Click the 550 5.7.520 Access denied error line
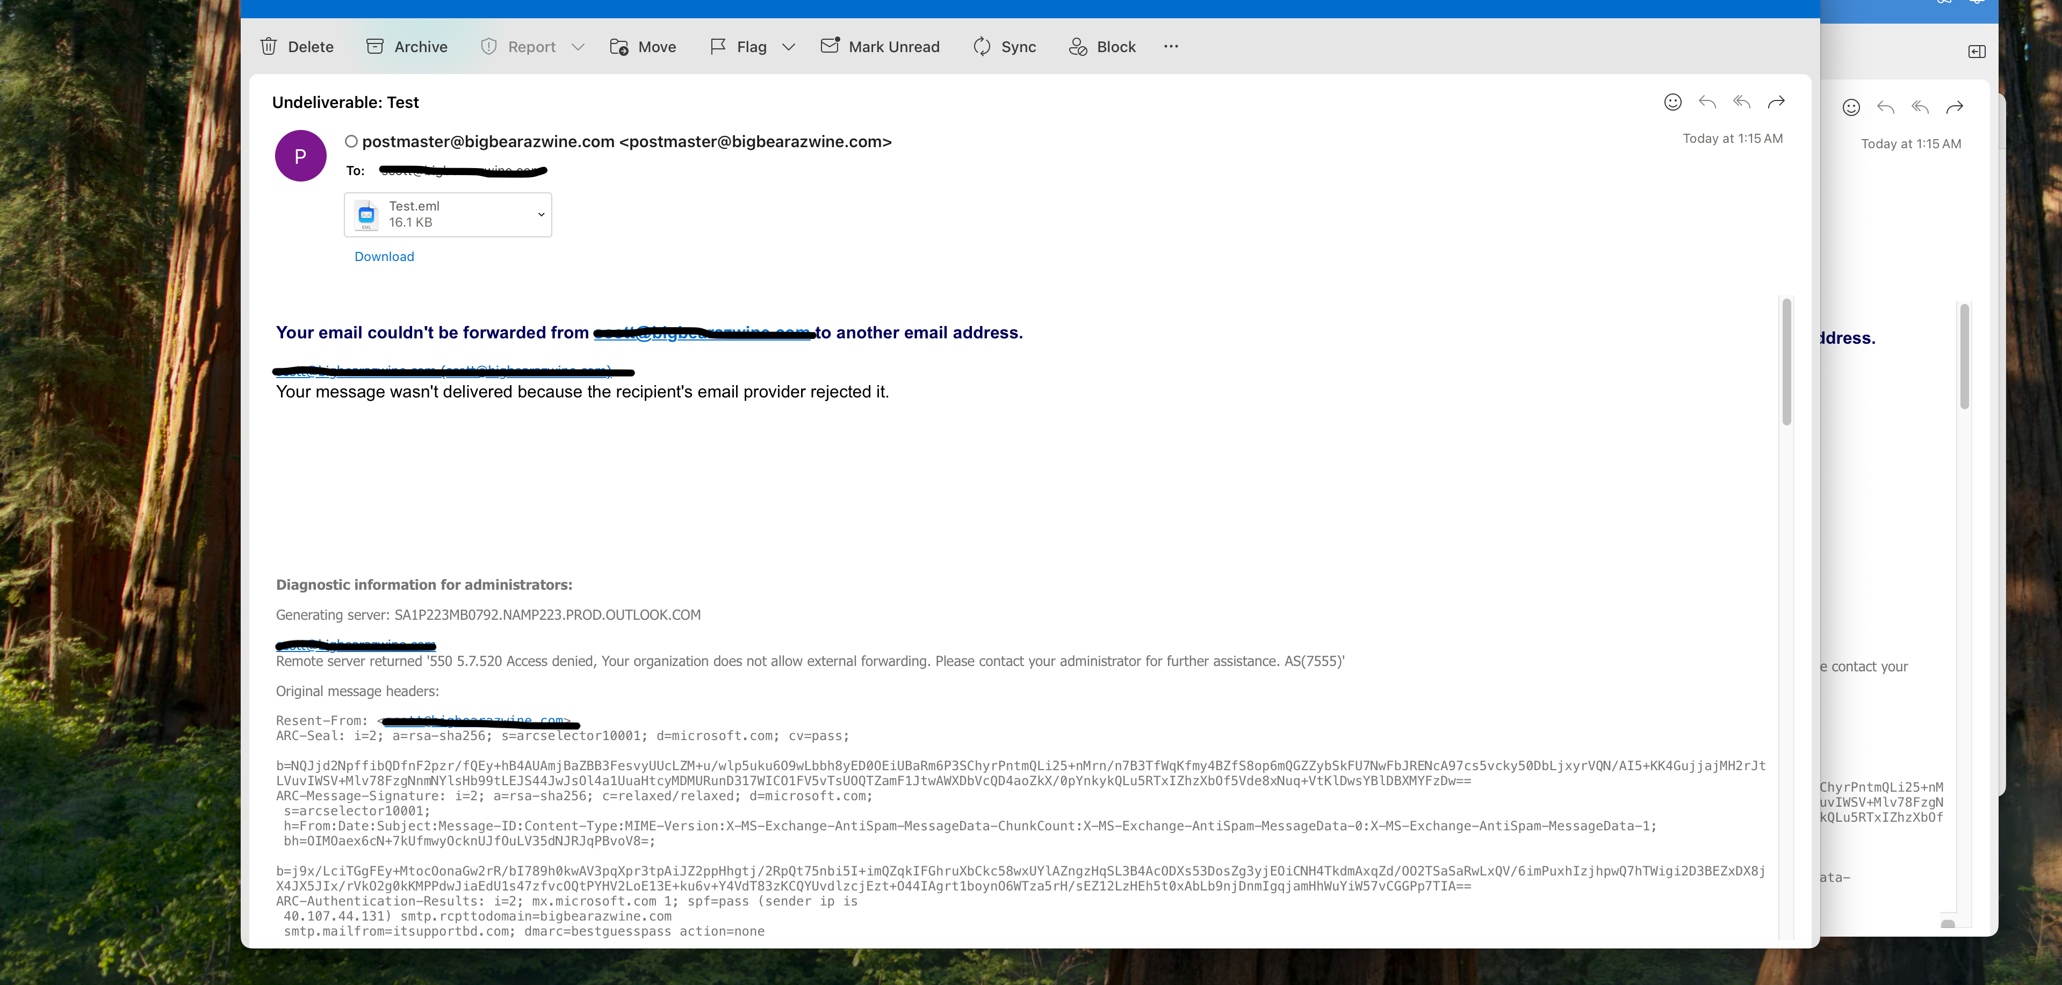2062x985 pixels. click(810, 661)
